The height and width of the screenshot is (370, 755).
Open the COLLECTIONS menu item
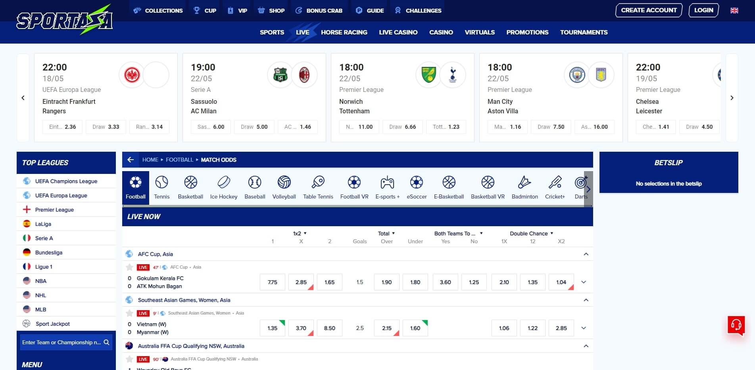(158, 11)
